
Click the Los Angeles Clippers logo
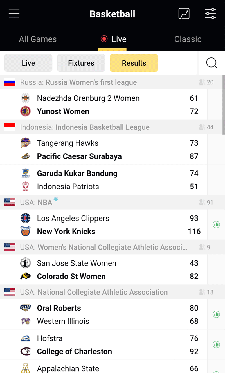(25, 218)
